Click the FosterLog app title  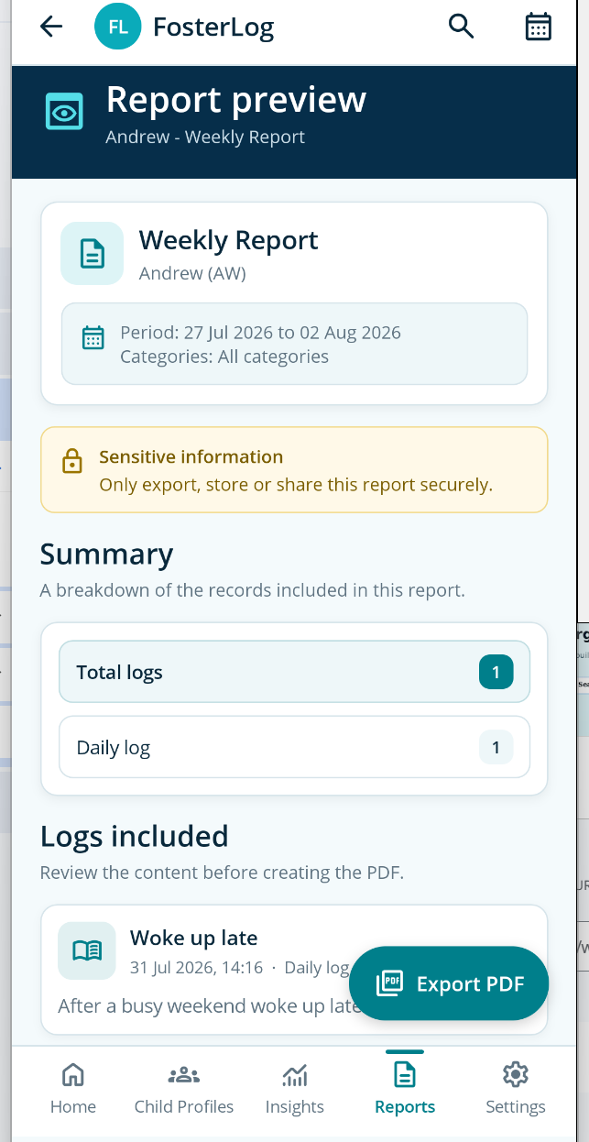click(213, 27)
